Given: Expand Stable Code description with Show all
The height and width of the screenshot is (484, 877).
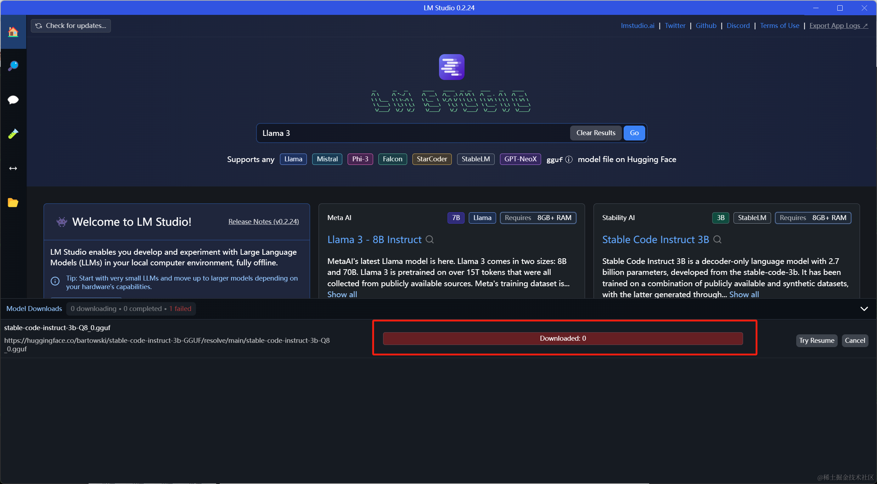Looking at the screenshot, I should tap(744, 294).
